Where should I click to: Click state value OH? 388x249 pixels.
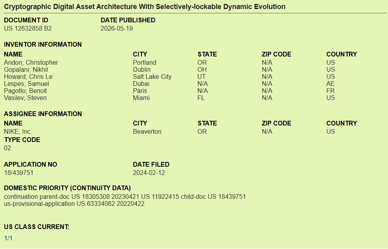pyautogui.click(x=202, y=70)
